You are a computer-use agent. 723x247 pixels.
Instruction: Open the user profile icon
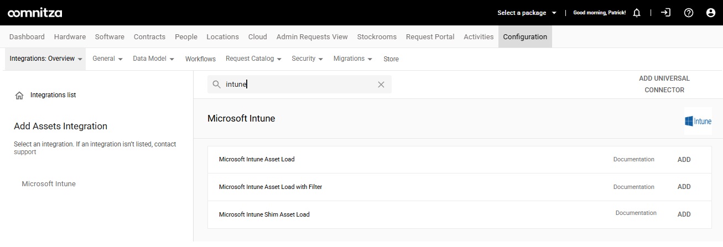point(711,13)
